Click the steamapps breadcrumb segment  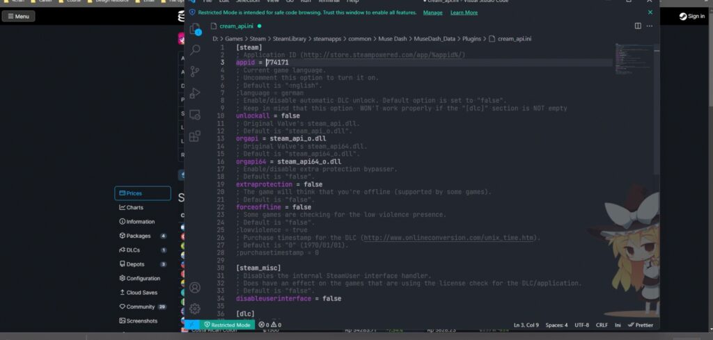click(327, 38)
